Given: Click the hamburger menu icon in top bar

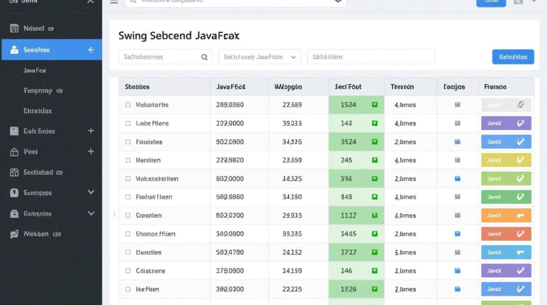Looking at the screenshot, I should (x=114, y=2).
